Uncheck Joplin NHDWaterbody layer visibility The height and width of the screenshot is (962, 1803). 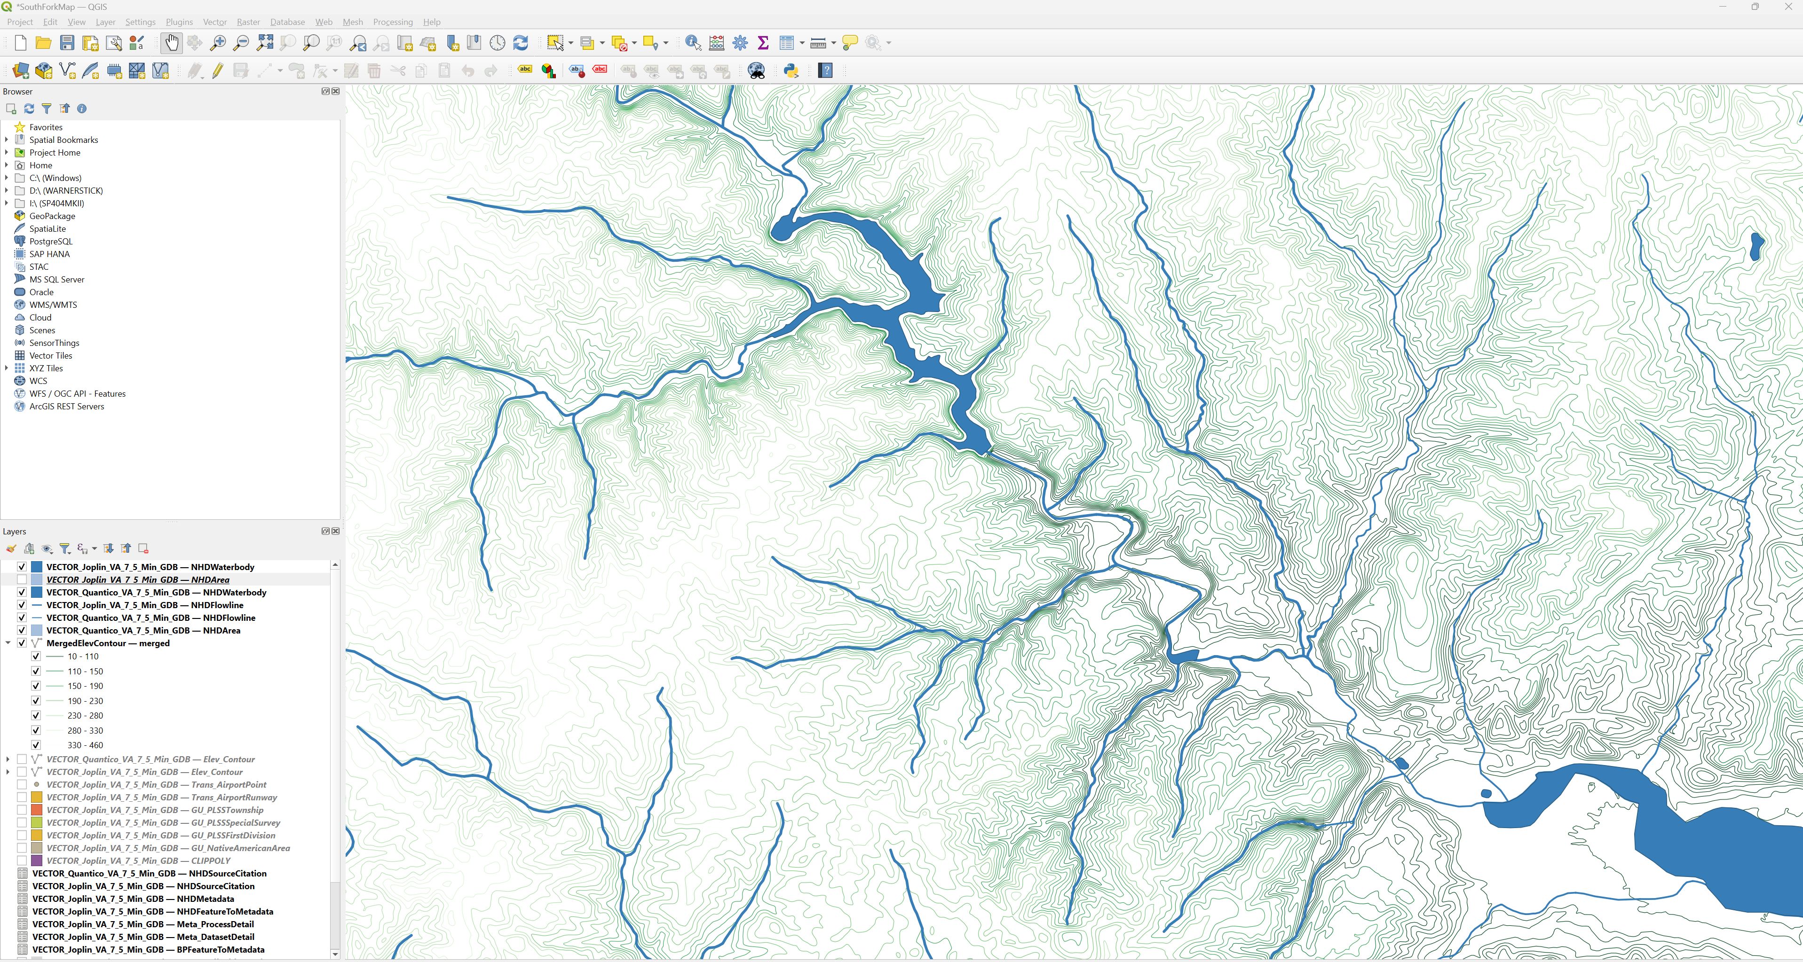pos(22,567)
